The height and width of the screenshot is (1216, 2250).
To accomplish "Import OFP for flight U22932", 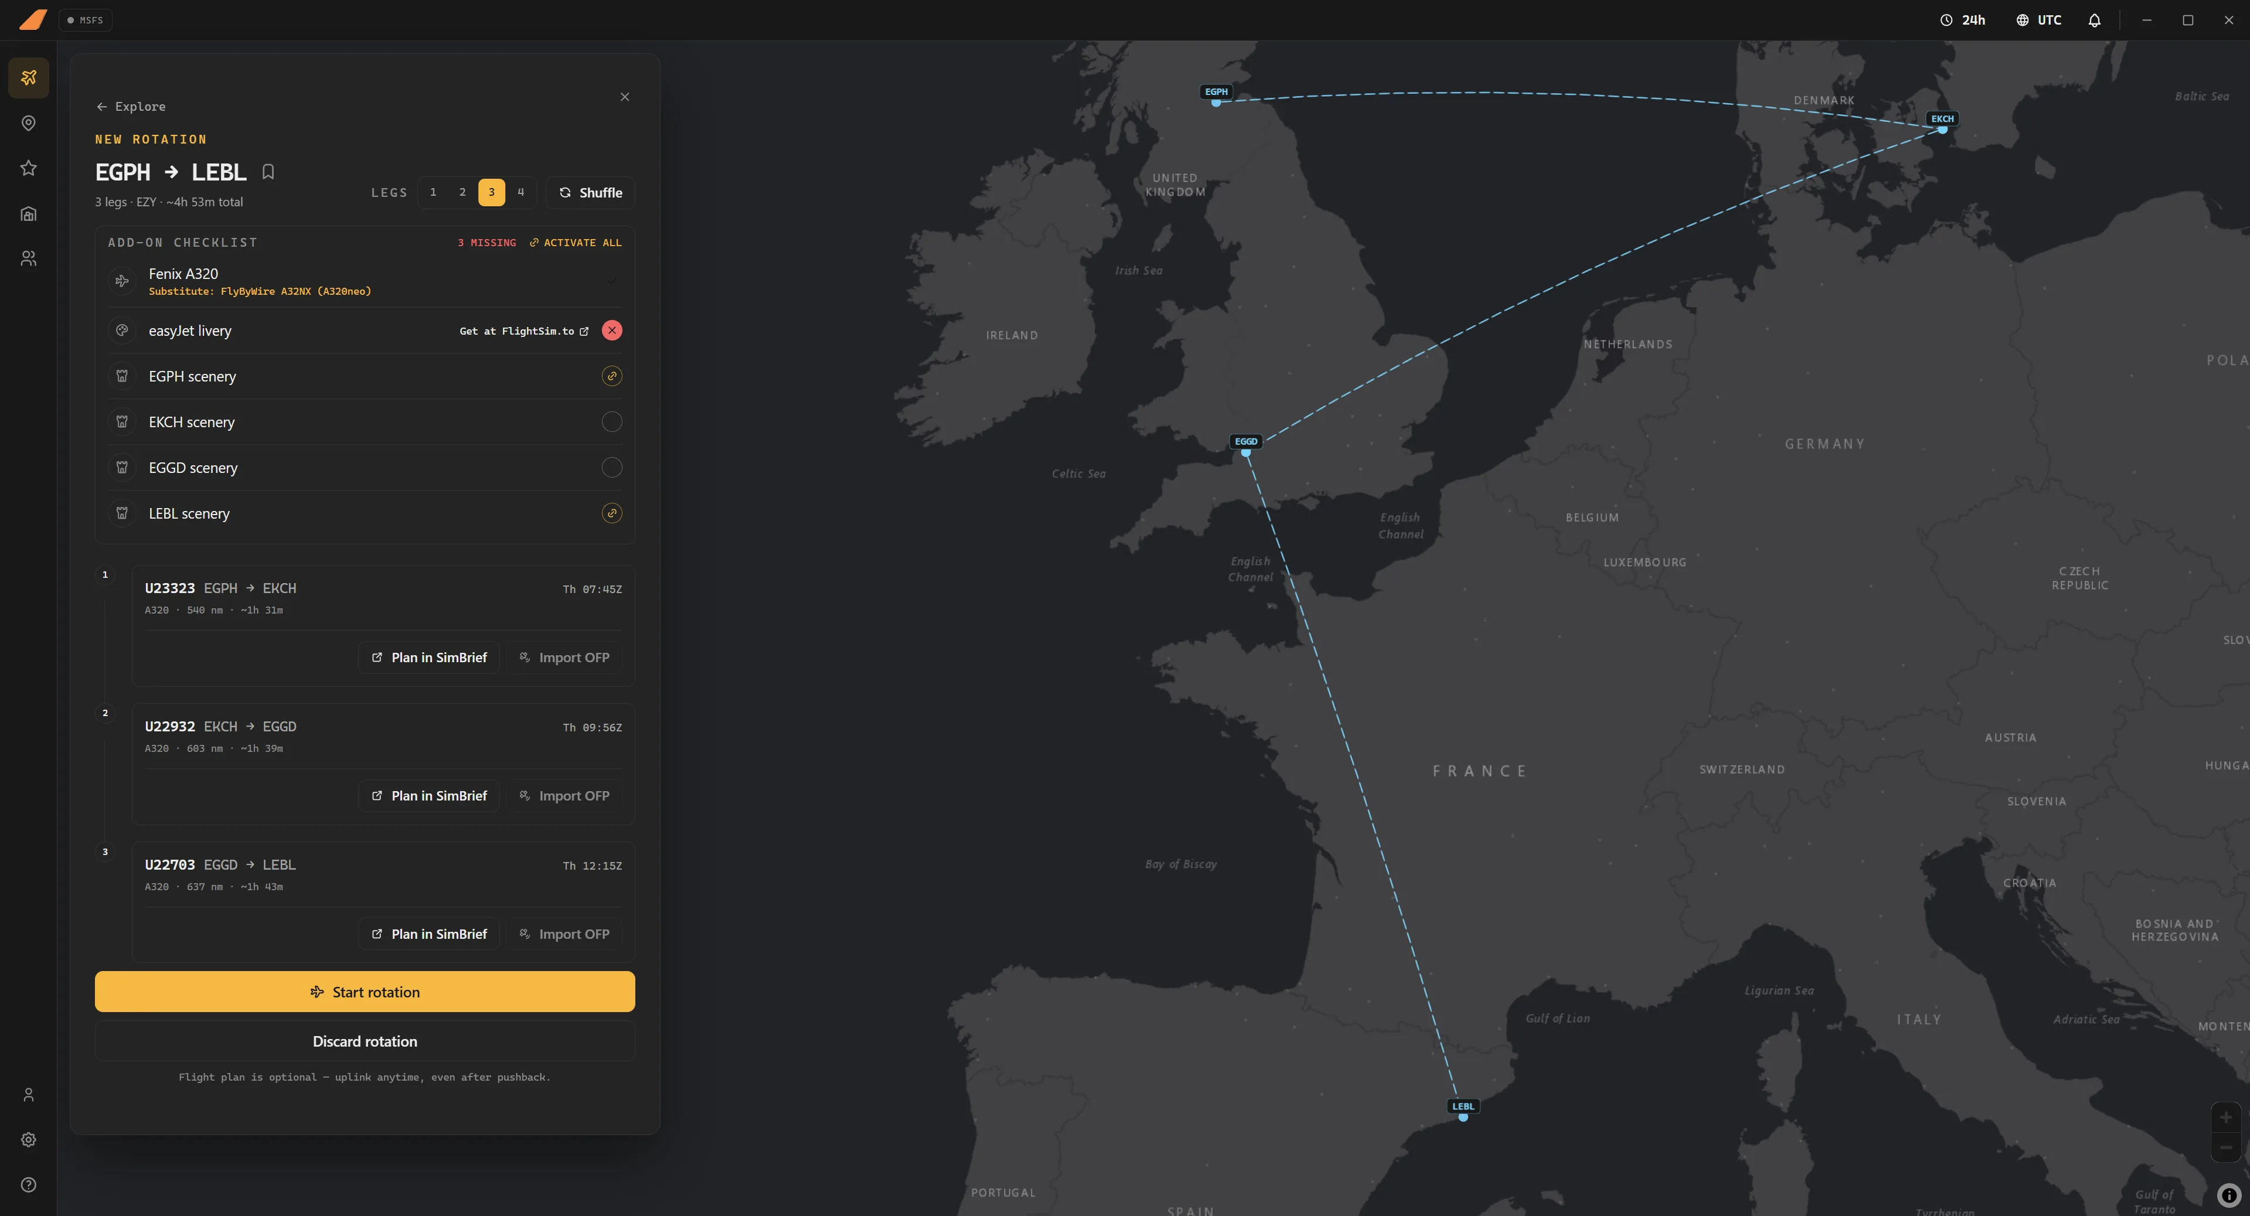I will 564,796.
